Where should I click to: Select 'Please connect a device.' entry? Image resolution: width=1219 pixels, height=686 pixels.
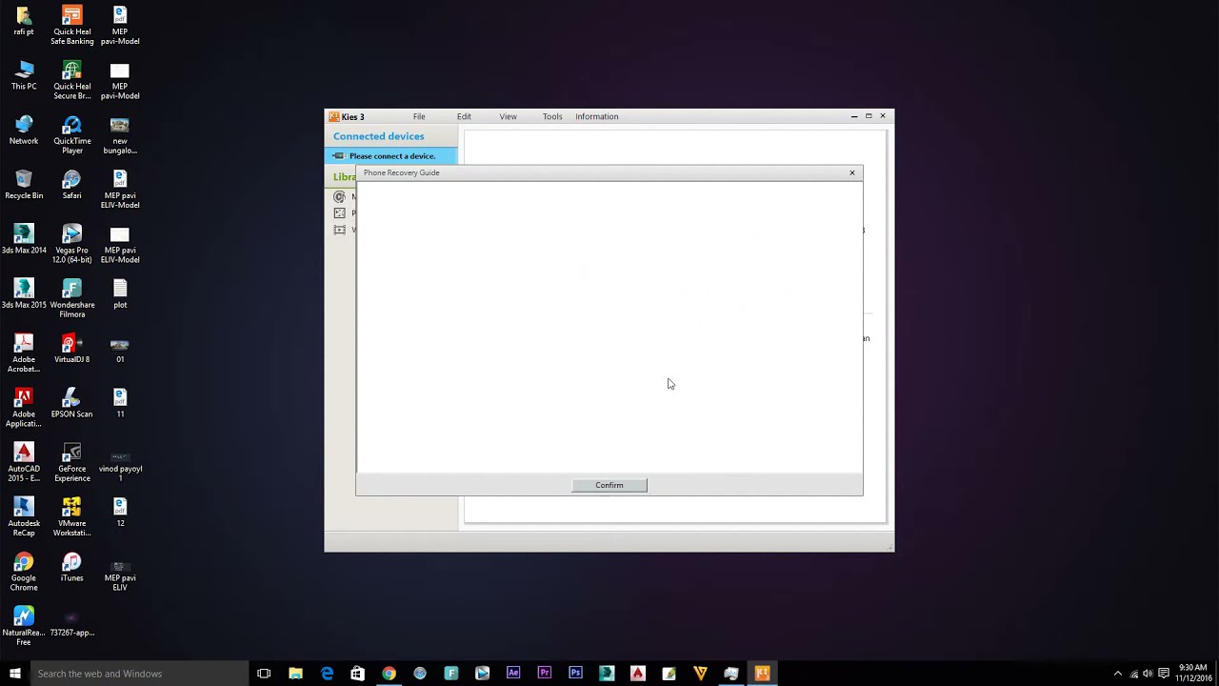tap(391, 155)
